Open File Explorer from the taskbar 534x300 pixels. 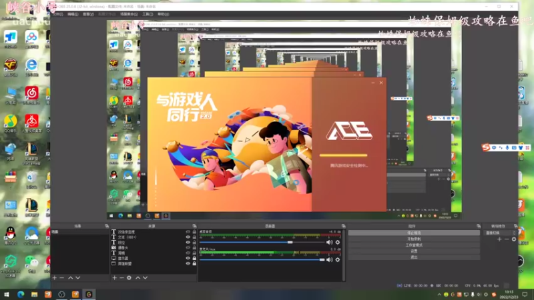coord(35,295)
